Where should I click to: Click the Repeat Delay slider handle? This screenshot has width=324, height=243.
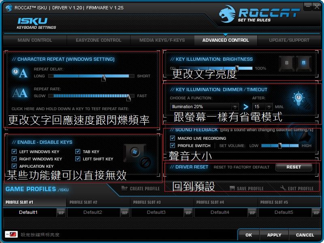(103, 77)
